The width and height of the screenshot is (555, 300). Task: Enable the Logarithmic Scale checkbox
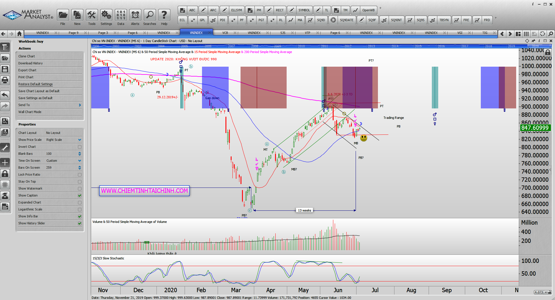(80, 210)
